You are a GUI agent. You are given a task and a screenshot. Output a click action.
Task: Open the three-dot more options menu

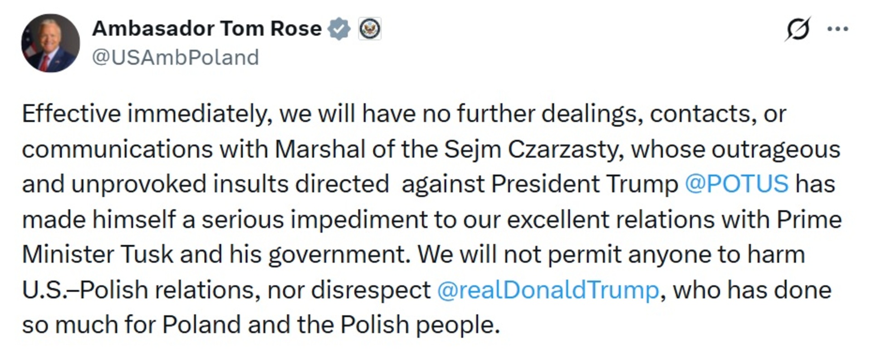837,29
